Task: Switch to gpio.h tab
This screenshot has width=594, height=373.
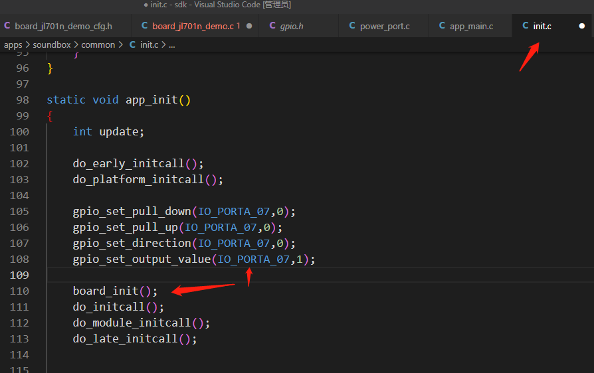Action: click(x=291, y=26)
